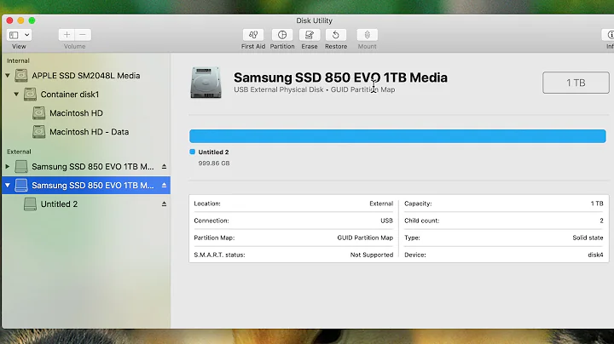
Task: Close the Disk Utility window
Action: click(9, 20)
